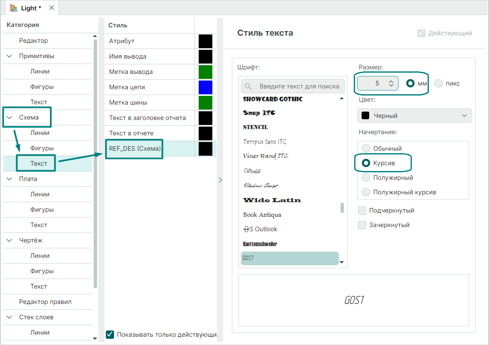Toggle Показывать только действующие checkbox

point(110,335)
